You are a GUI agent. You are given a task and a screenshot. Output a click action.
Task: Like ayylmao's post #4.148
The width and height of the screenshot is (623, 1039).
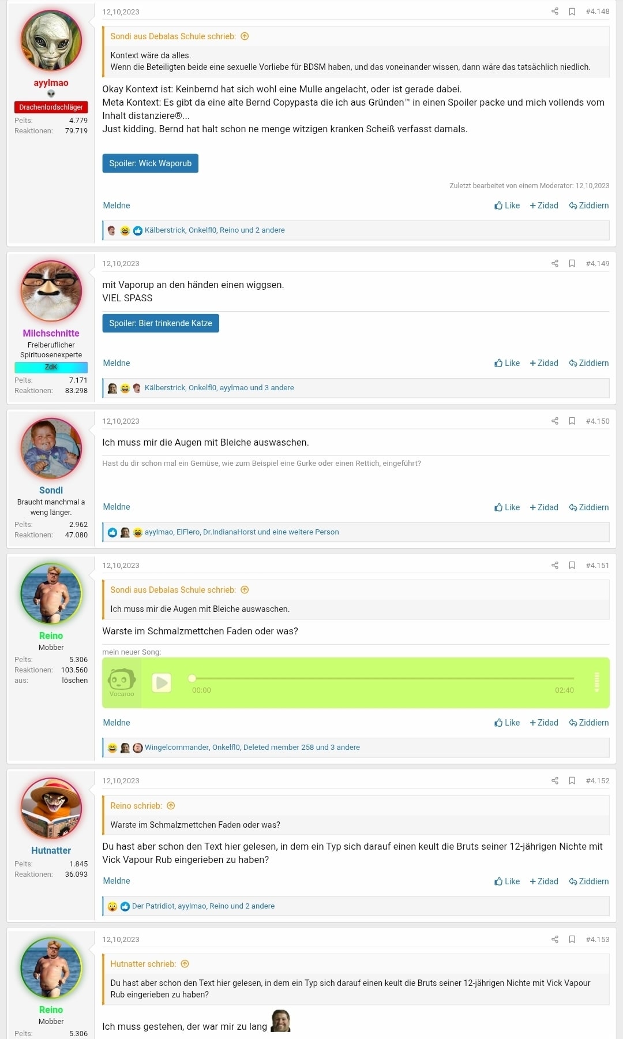(507, 205)
